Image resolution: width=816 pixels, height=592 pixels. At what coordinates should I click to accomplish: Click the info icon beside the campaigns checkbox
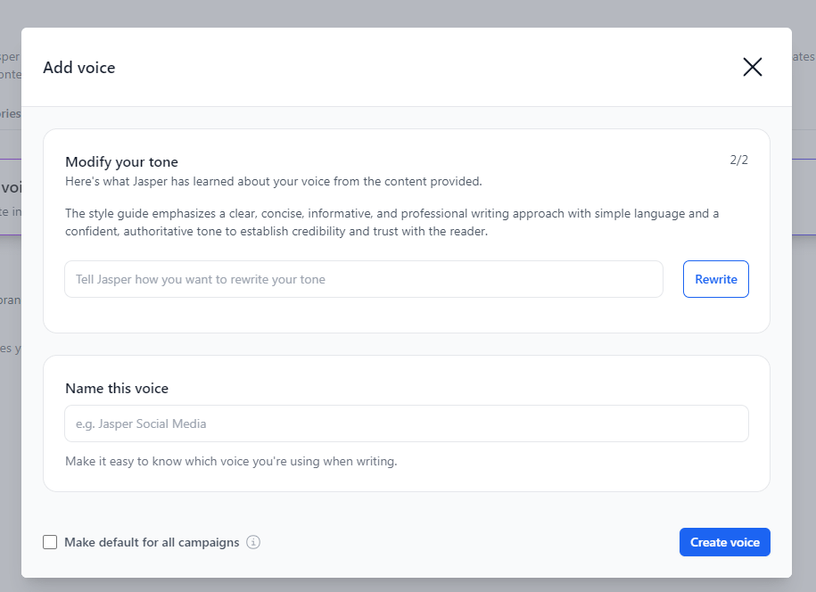(x=253, y=542)
